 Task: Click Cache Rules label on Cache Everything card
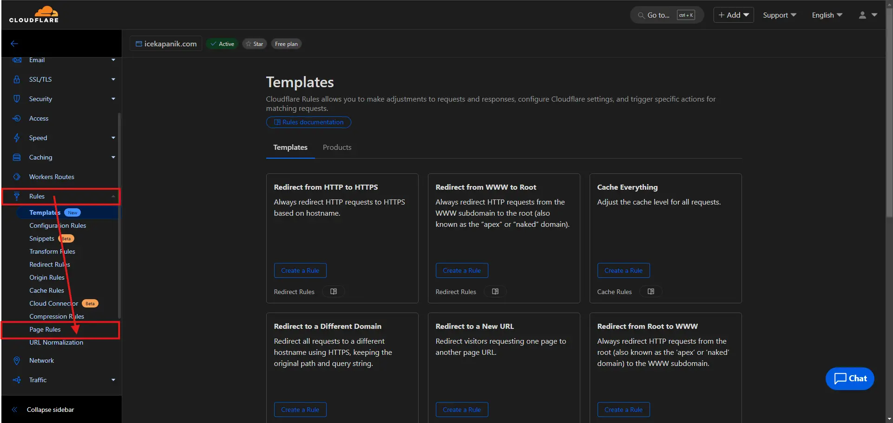[x=614, y=292]
